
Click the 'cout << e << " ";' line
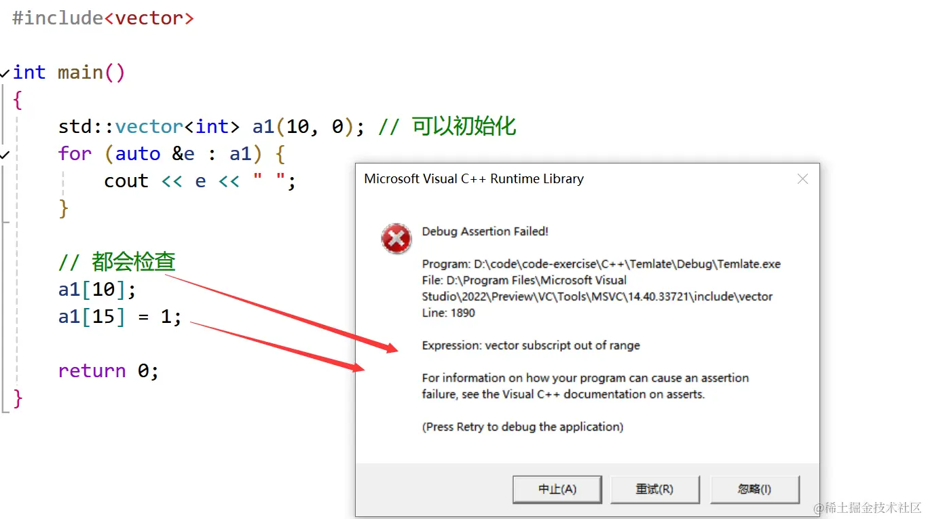point(200,181)
